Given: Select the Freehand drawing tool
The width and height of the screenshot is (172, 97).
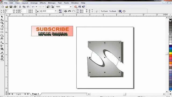Looking at the screenshot, I should tap(2, 26).
